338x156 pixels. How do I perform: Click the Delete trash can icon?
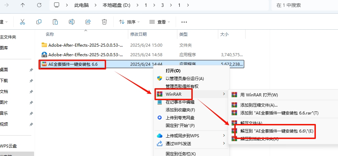pyautogui.click(x=104, y=22)
